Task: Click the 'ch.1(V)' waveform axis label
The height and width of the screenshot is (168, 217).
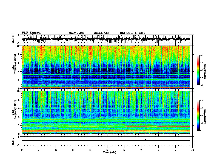Action: click(13, 39)
